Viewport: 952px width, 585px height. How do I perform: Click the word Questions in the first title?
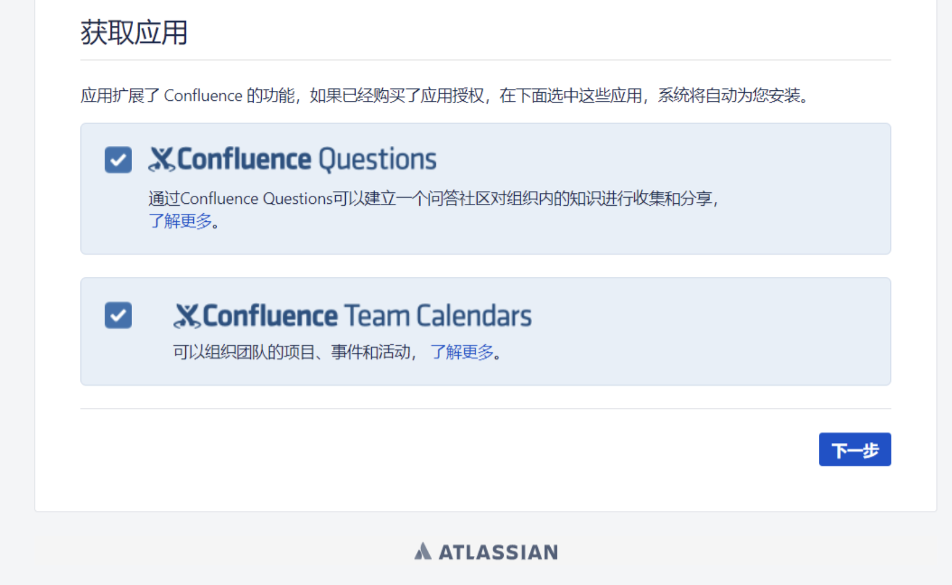coord(378,160)
